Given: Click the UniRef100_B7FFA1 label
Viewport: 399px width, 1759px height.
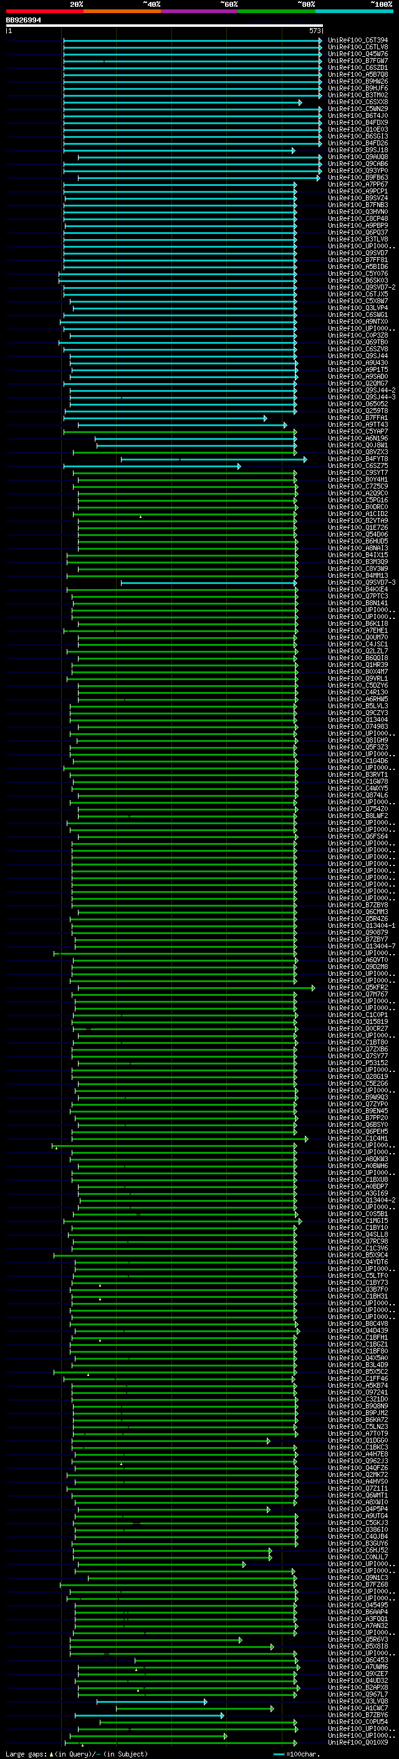Looking at the screenshot, I should click(x=358, y=418).
